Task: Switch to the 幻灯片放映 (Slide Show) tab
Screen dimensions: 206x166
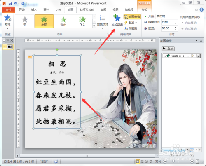Action: coord(87,10)
